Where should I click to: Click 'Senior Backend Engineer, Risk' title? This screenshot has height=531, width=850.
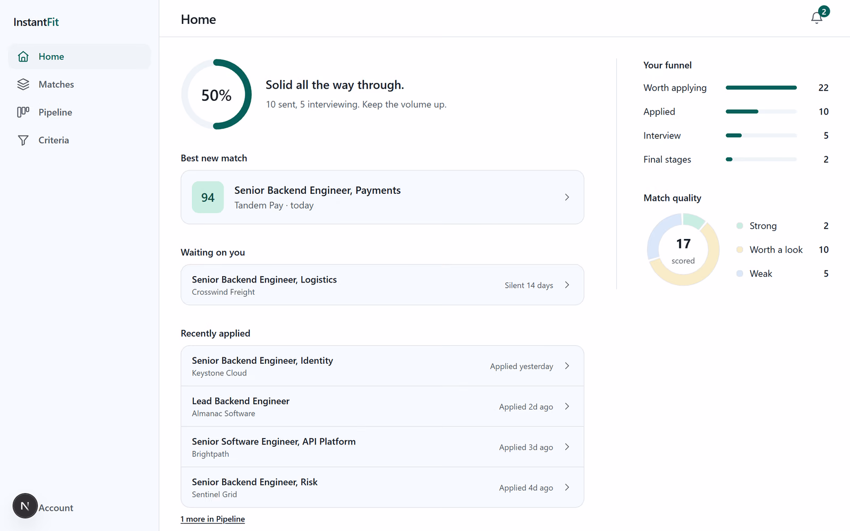click(x=254, y=482)
